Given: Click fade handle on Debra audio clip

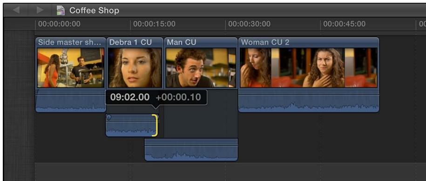Looking at the screenshot, I should click(108, 117).
